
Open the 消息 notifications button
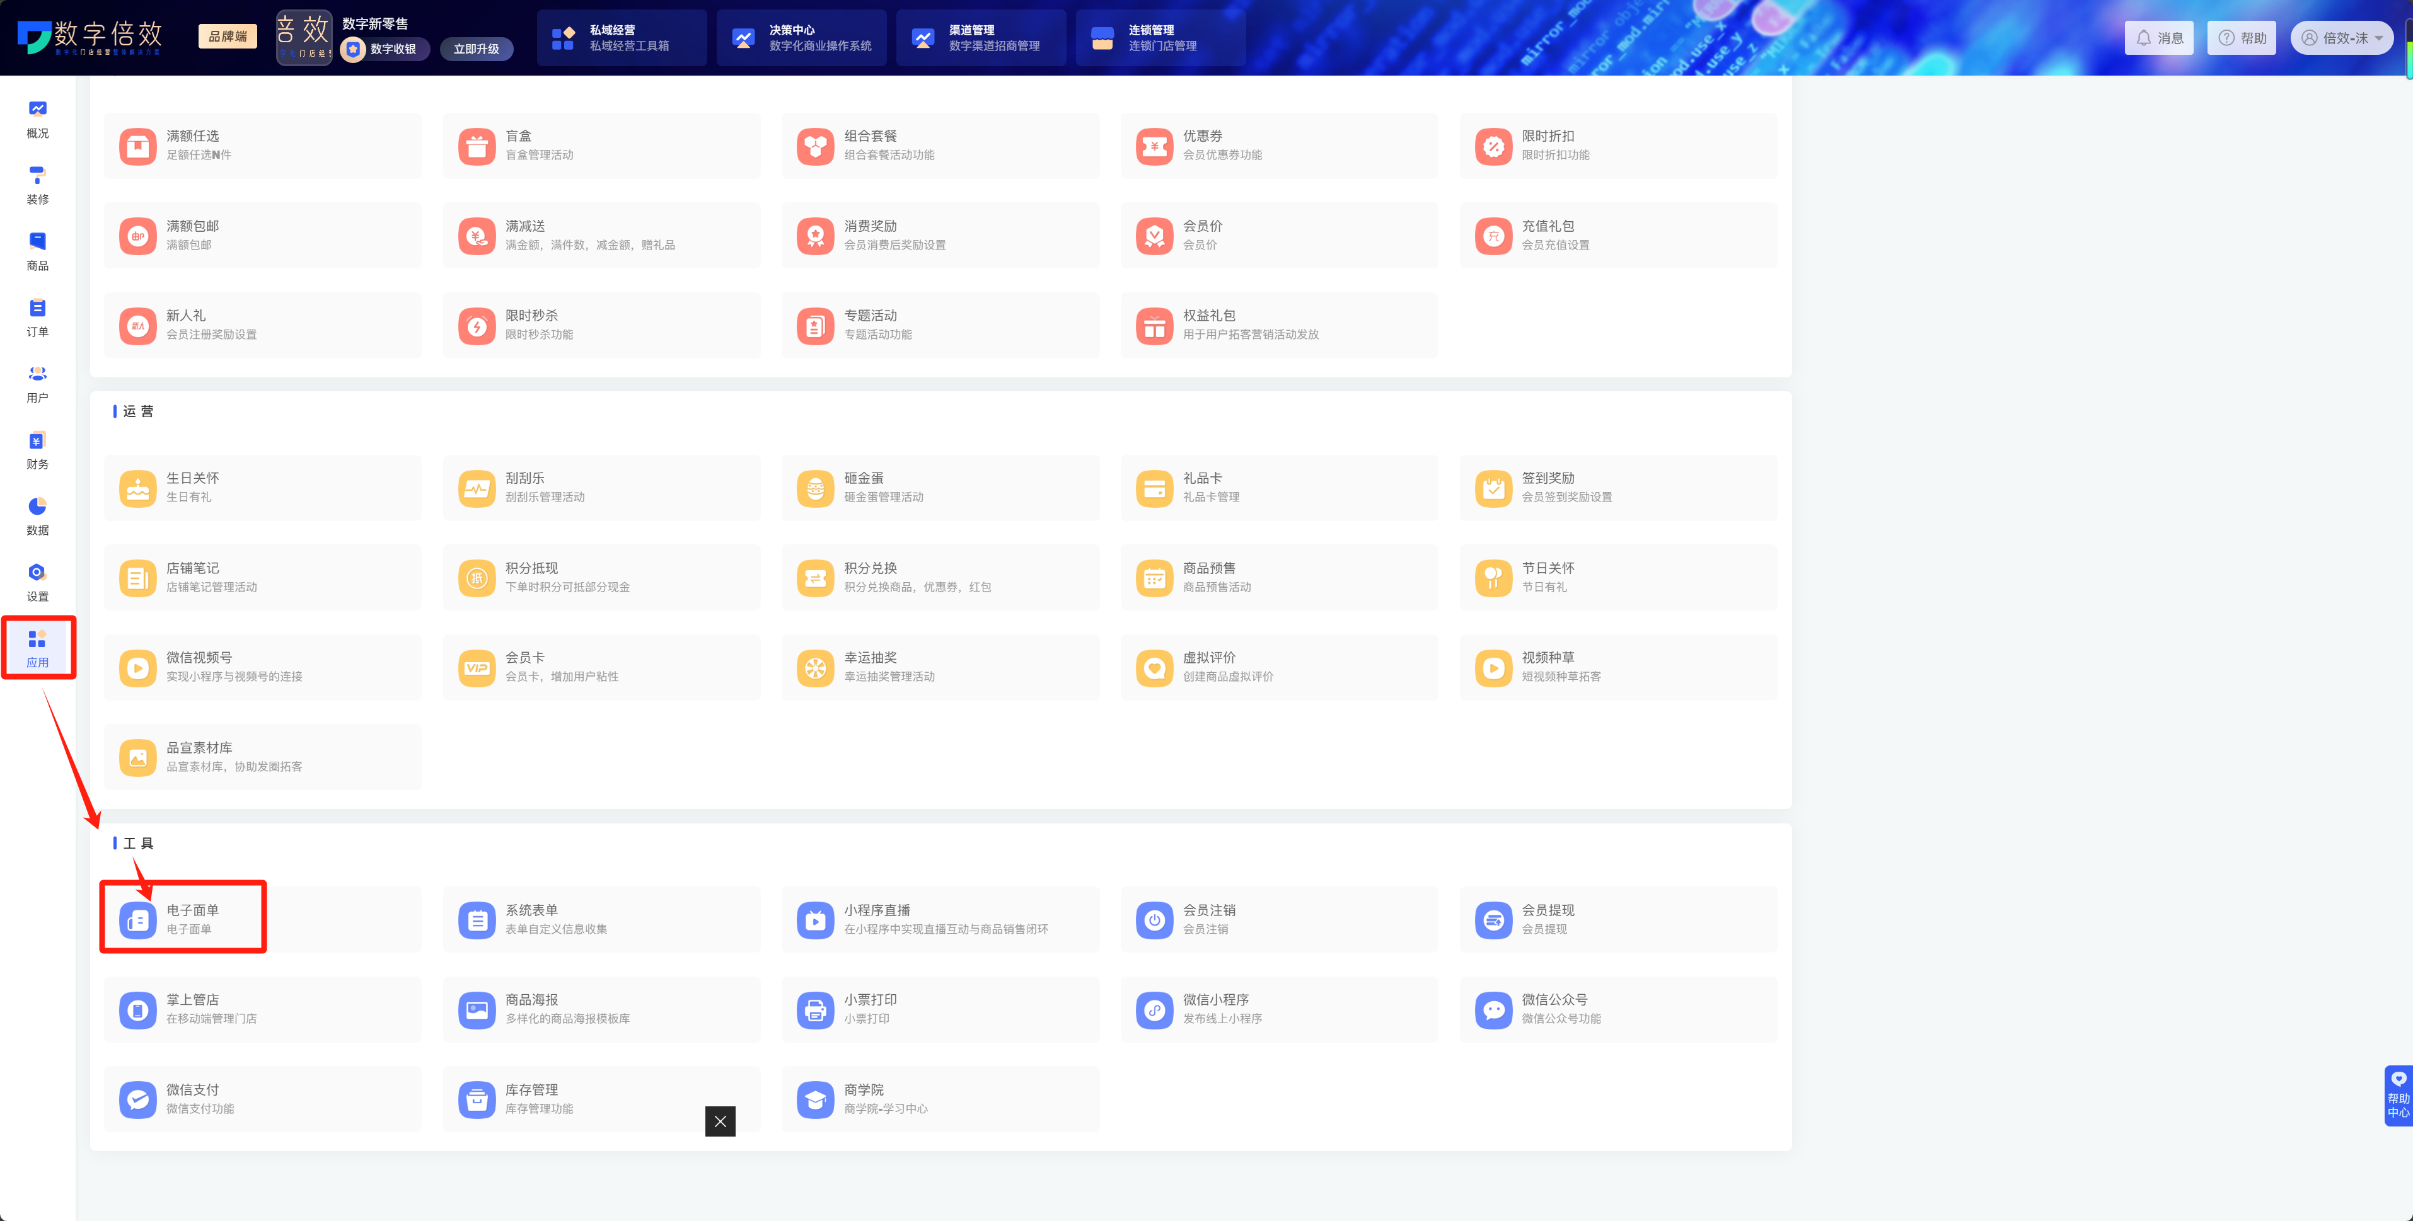pyautogui.click(x=2159, y=37)
